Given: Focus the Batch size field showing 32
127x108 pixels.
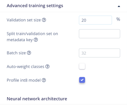Looking at the screenshot, I should [99, 53].
